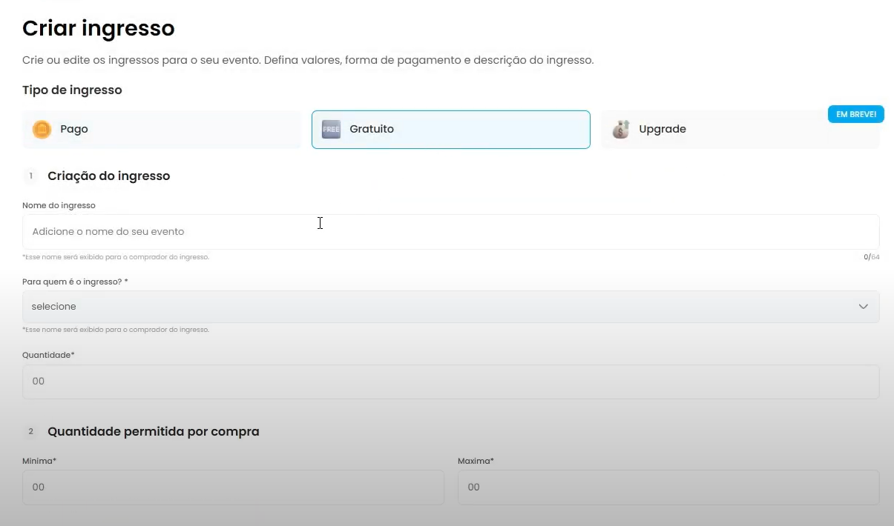The width and height of the screenshot is (894, 526).
Task: Click the 0/64 character counter
Action: [x=872, y=257]
